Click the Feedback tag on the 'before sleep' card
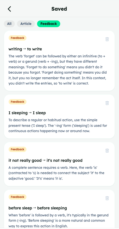119x229 pixels. (18, 197)
